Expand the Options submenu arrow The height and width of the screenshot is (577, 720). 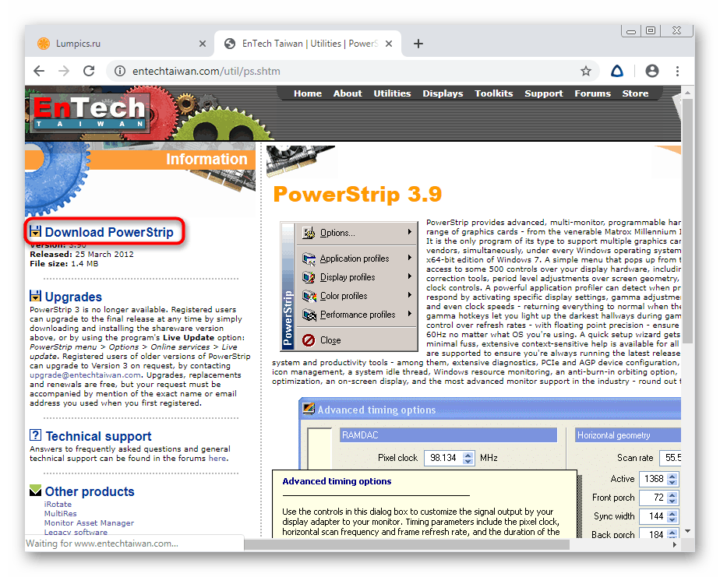(x=409, y=232)
